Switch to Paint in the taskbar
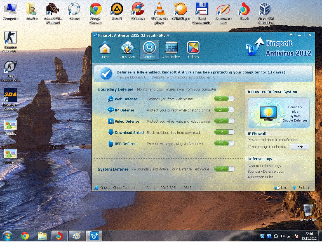 (77, 236)
